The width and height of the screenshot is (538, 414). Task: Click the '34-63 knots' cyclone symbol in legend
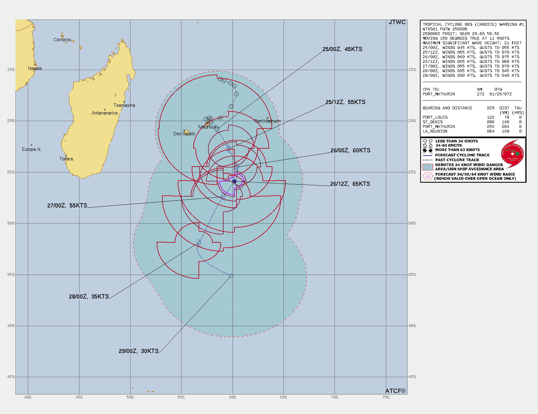tap(424, 145)
